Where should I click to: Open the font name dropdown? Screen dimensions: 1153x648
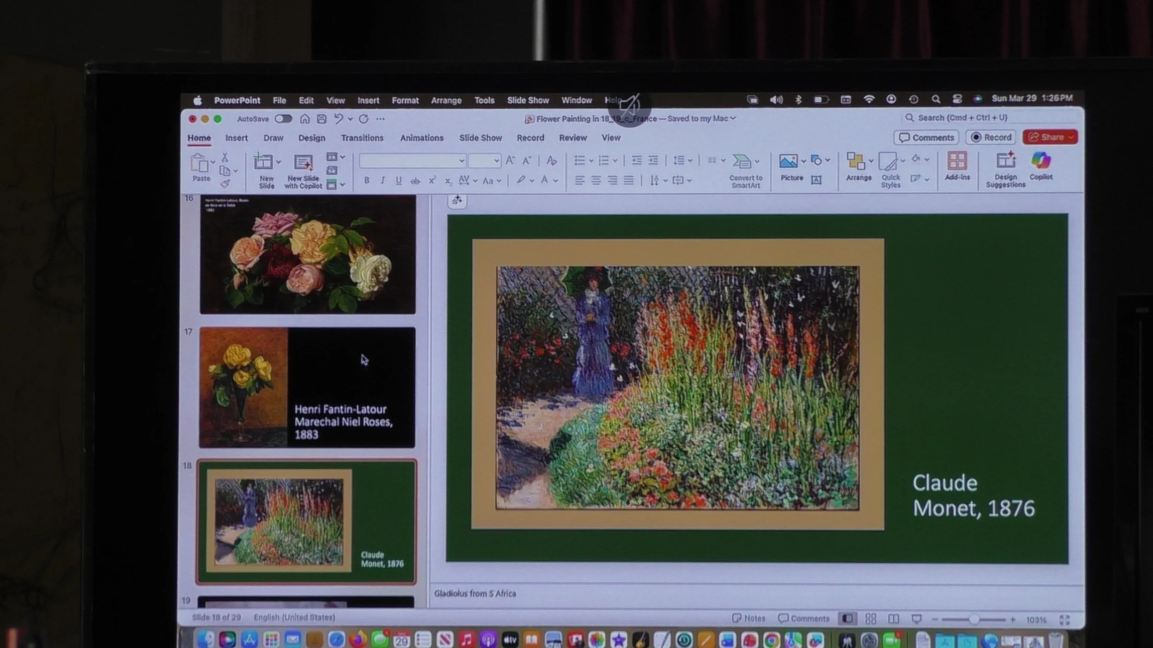tap(461, 161)
